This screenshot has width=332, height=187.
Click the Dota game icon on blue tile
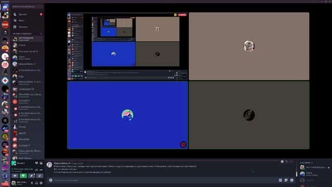[183, 144]
